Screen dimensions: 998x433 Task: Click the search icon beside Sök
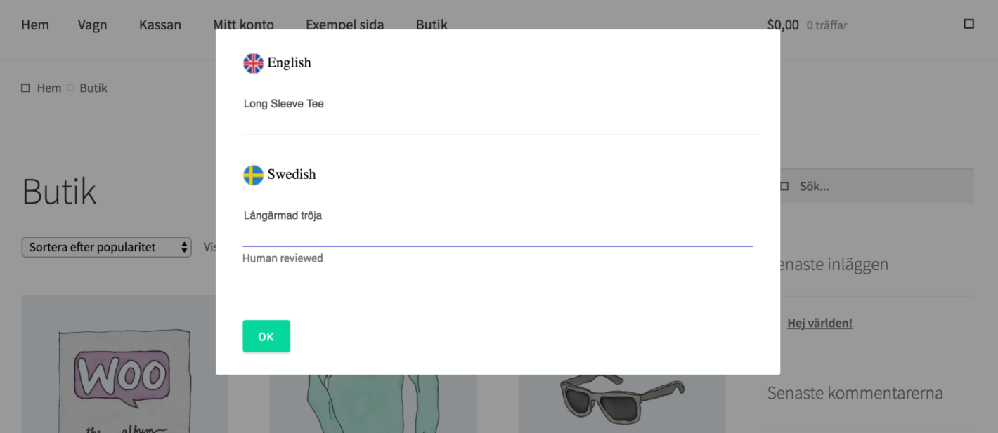point(784,187)
